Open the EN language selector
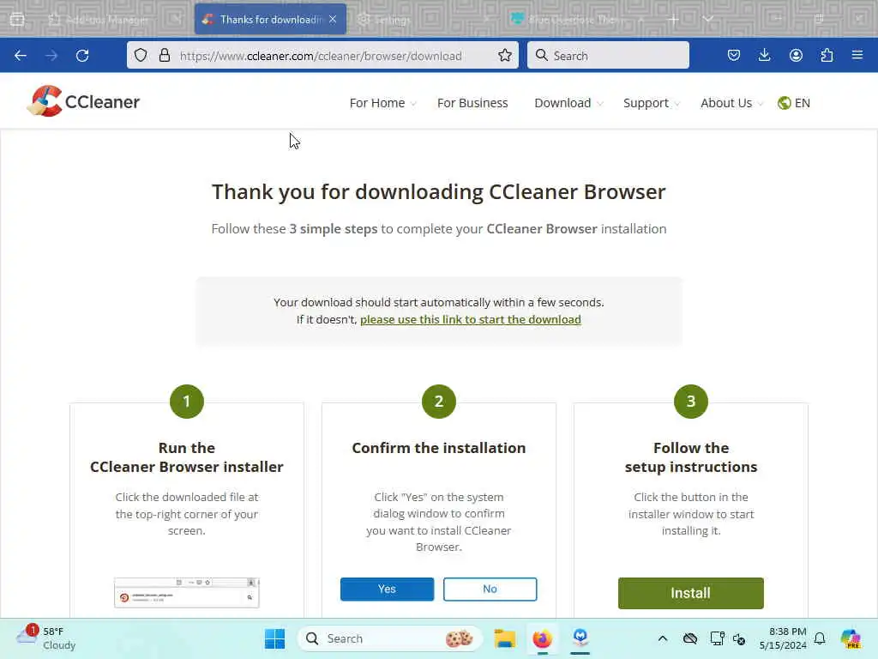 coord(794,103)
